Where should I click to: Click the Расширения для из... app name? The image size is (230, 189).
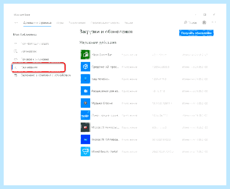point(106,91)
